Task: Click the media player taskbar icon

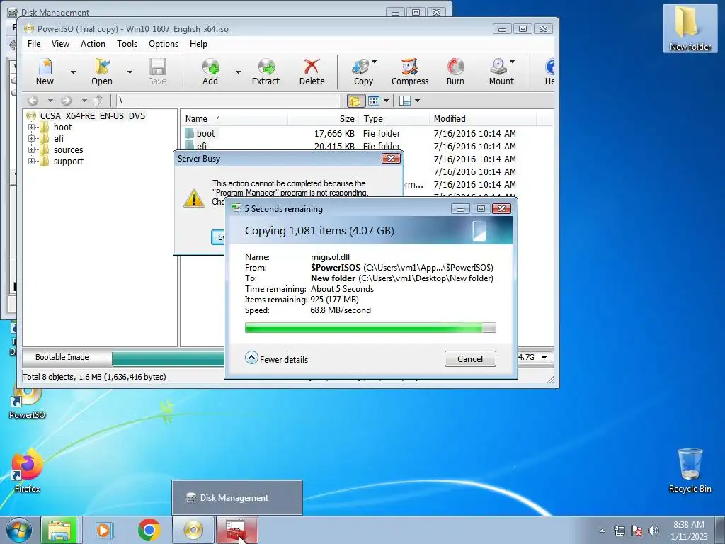Action: point(105,530)
